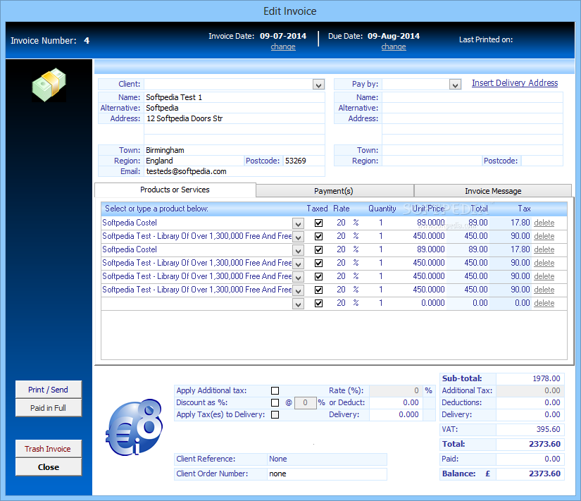Viewport: 581px width, 501px height.
Task: Switch to the Products or Services tab
Action: pyautogui.click(x=175, y=190)
